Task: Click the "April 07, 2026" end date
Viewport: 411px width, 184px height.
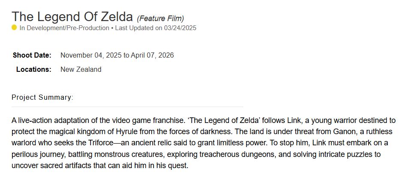Action: [x=152, y=55]
